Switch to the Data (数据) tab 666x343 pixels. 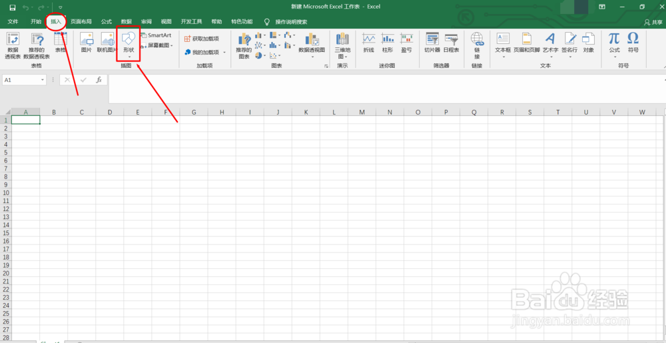pos(126,22)
